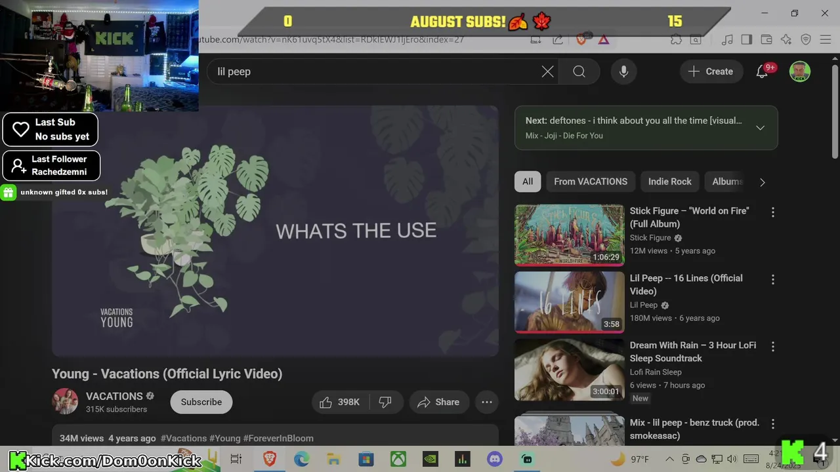Click the 'Lofi Rain Sleep' channel name
This screenshot has height=472, width=840.
(656, 372)
